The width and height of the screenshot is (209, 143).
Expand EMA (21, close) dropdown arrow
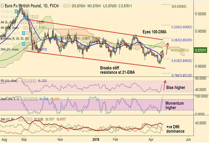click(20, 49)
